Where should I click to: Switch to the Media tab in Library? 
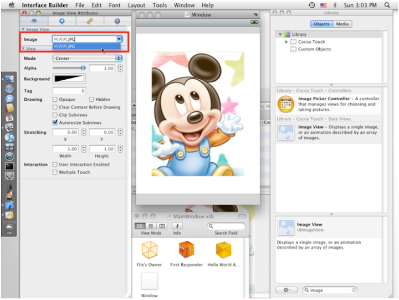tap(342, 24)
